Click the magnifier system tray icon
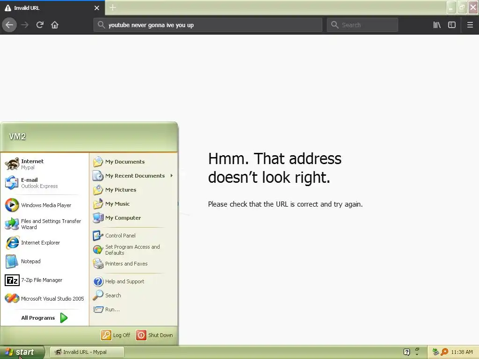This screenshot has width=479, height=359. tap(445, 352)
